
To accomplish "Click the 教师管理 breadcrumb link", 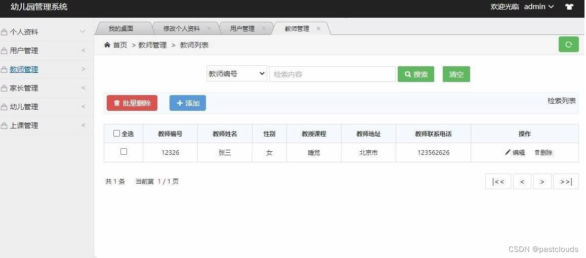I will (x=152, y=45).
